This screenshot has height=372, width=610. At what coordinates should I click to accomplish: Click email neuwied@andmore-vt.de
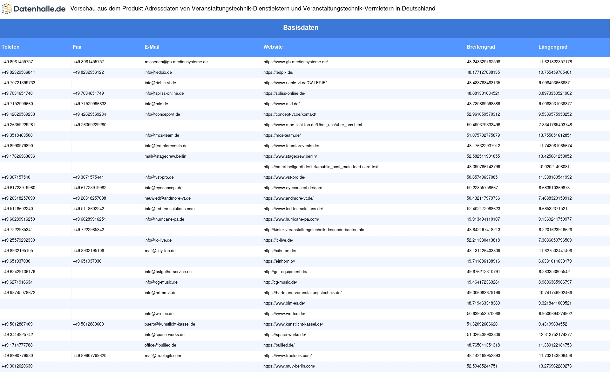tap(168, 198)
